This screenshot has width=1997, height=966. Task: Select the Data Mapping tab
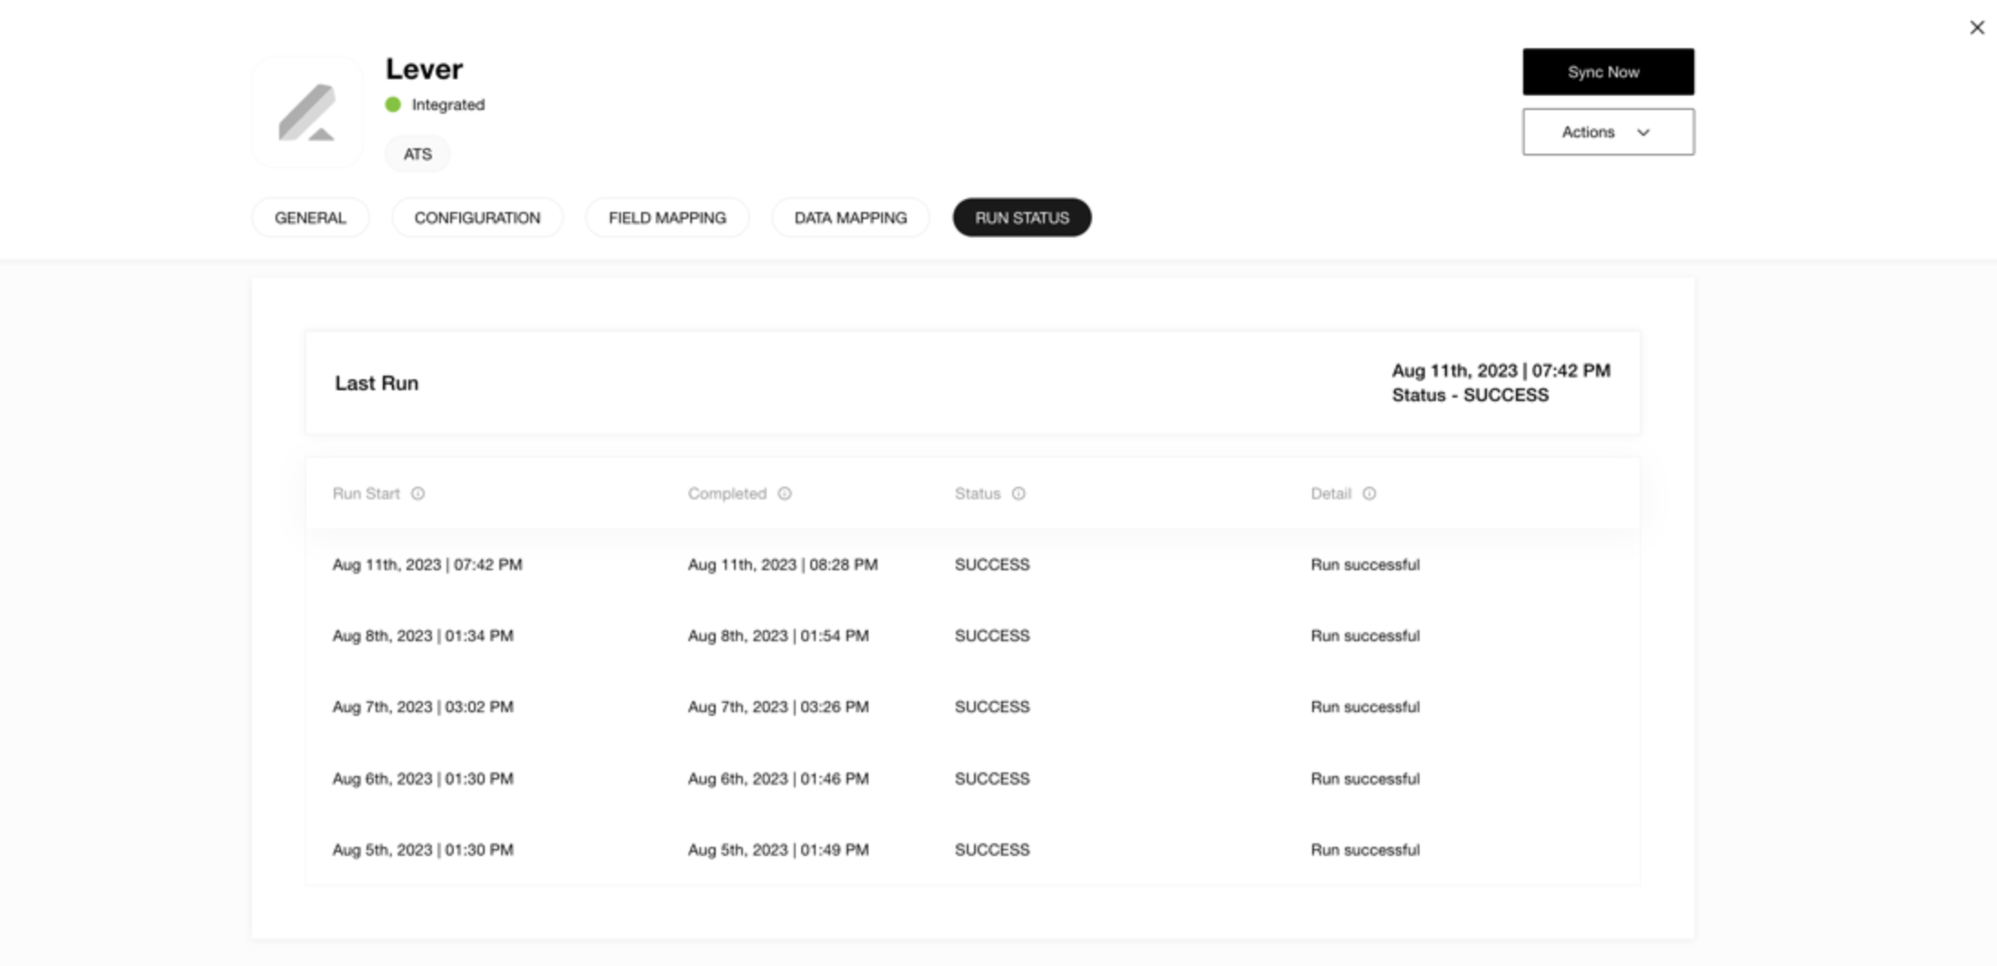click(850, 218)
